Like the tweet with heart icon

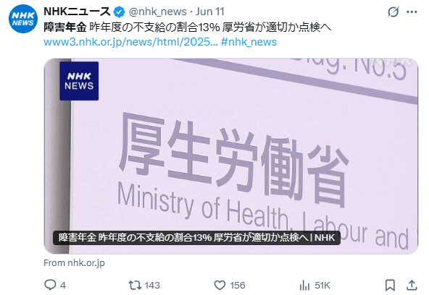[220, 286]
